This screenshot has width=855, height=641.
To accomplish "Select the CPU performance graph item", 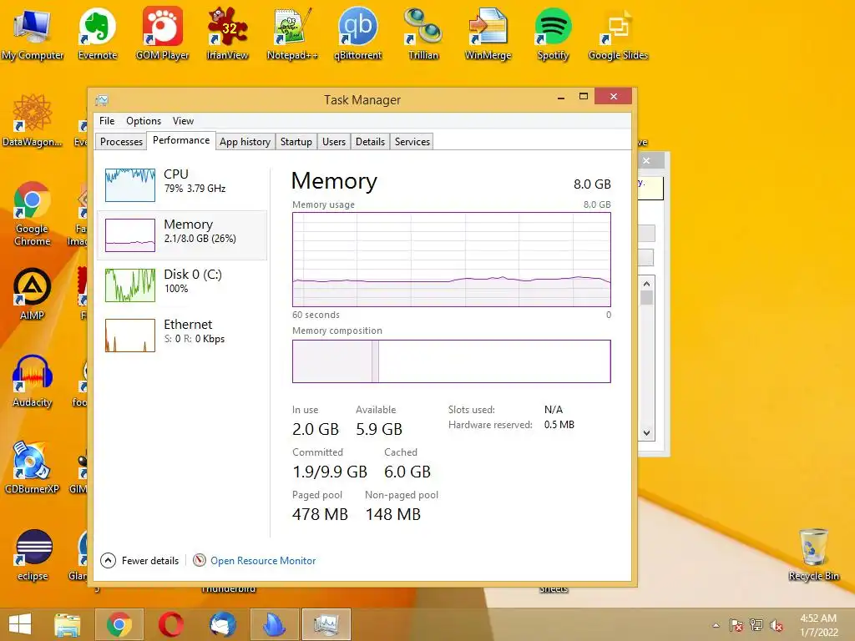I will pos(182,184).
